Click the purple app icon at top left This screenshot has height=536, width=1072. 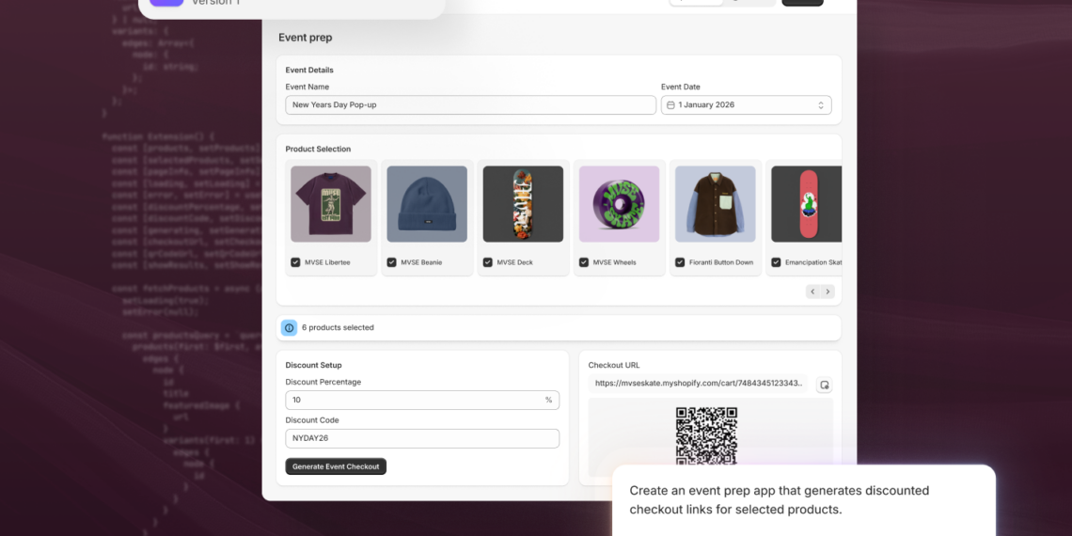click(x=166, y=3)
